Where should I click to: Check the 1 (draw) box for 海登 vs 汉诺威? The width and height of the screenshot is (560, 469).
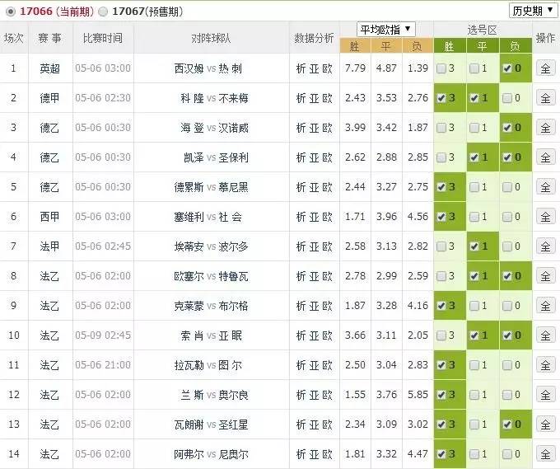(x=474, y=128)
